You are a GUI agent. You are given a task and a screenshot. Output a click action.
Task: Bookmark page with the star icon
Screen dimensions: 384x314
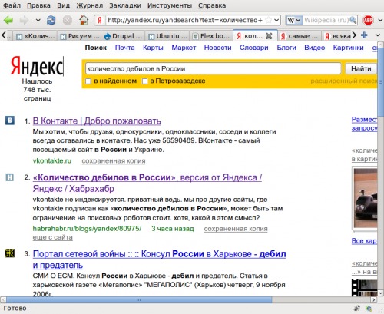(268, 20)
